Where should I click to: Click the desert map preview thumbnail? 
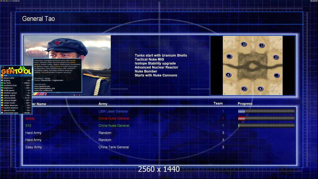(253, 65)
